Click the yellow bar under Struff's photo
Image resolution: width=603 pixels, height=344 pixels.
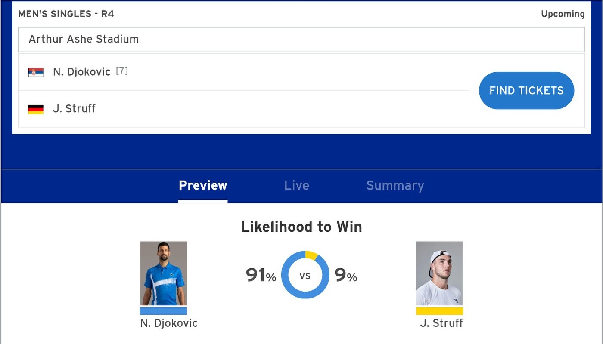tap(439, 311)
